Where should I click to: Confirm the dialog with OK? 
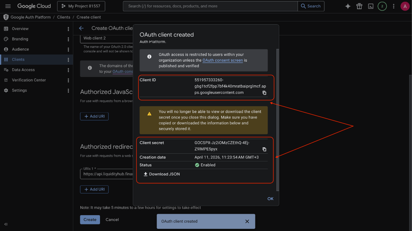click(270, 199)
